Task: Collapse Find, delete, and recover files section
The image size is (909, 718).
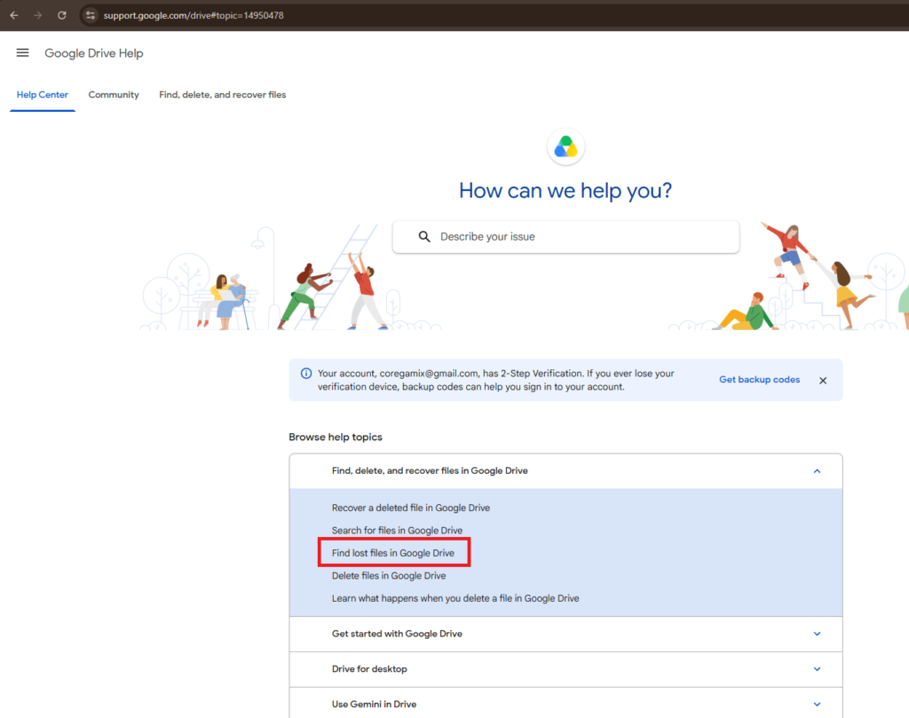Action: coord(565,471)
